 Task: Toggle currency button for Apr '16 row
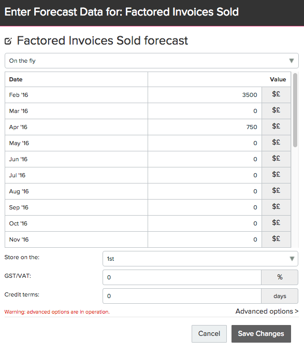[x=276, y=127]
